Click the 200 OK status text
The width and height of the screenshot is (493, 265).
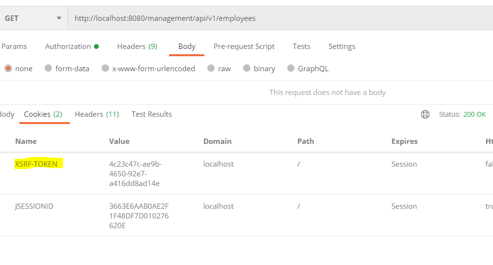point(474,115)
